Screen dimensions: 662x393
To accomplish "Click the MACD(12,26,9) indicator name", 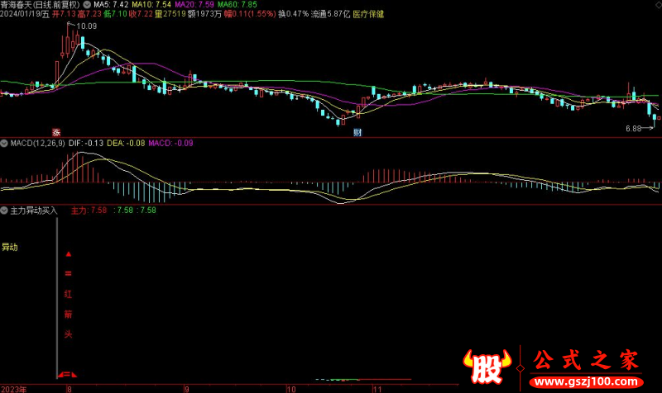I will [37, 143].
